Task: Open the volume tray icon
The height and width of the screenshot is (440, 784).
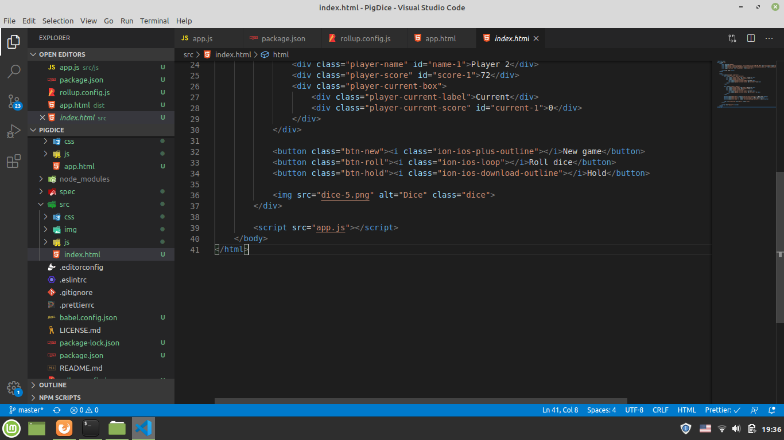Action: tap(736, 429)
